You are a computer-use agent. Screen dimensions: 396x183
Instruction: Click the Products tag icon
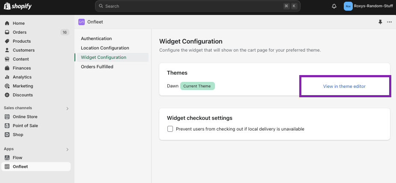coord(7,41)
